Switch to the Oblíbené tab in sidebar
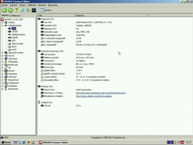193x145 pixels. 15,15
